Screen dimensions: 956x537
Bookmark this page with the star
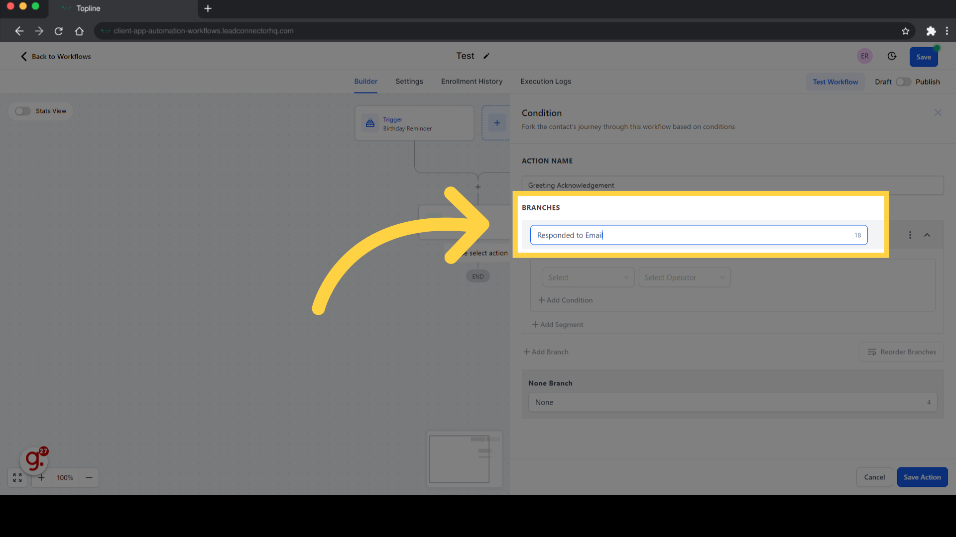pos(905,31)
